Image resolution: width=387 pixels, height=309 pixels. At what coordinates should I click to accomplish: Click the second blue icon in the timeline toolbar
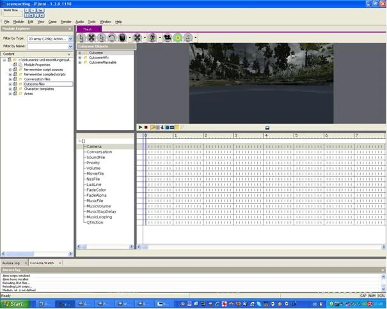click(172, 128)
